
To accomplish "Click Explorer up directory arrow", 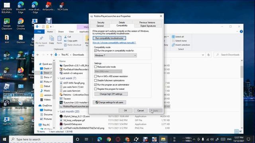I will pos(51,55).
